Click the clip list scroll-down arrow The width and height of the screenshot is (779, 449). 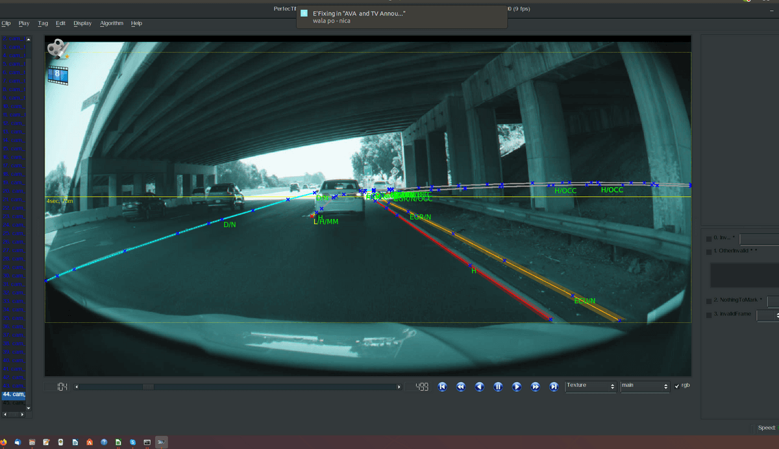pos(28,407)
